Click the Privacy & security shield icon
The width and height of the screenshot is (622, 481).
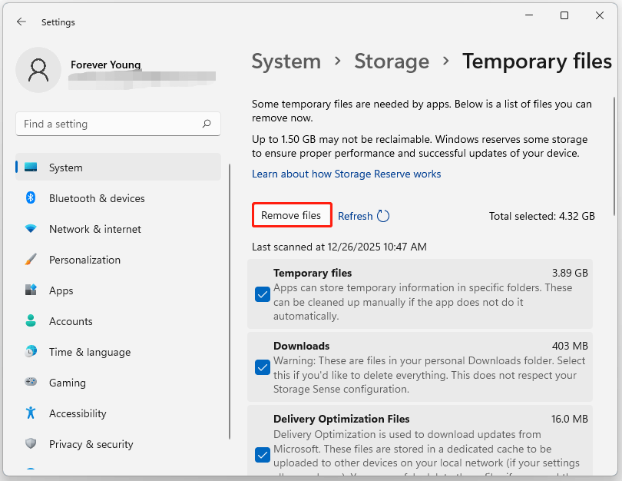coord(31,443)
